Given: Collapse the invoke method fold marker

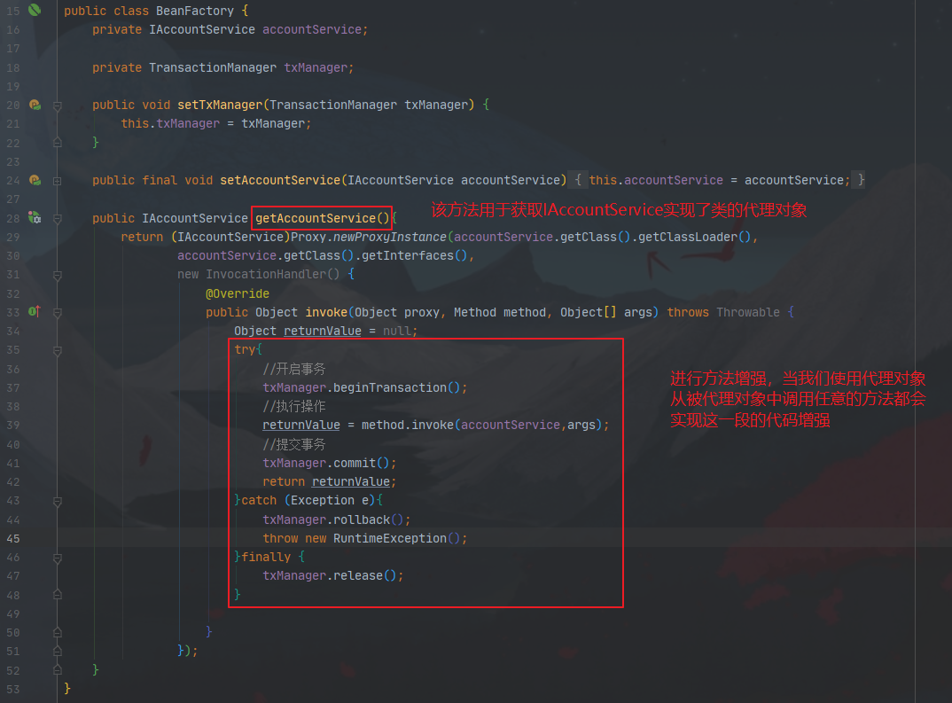Looking at the screenshot, I should point(57,313).
